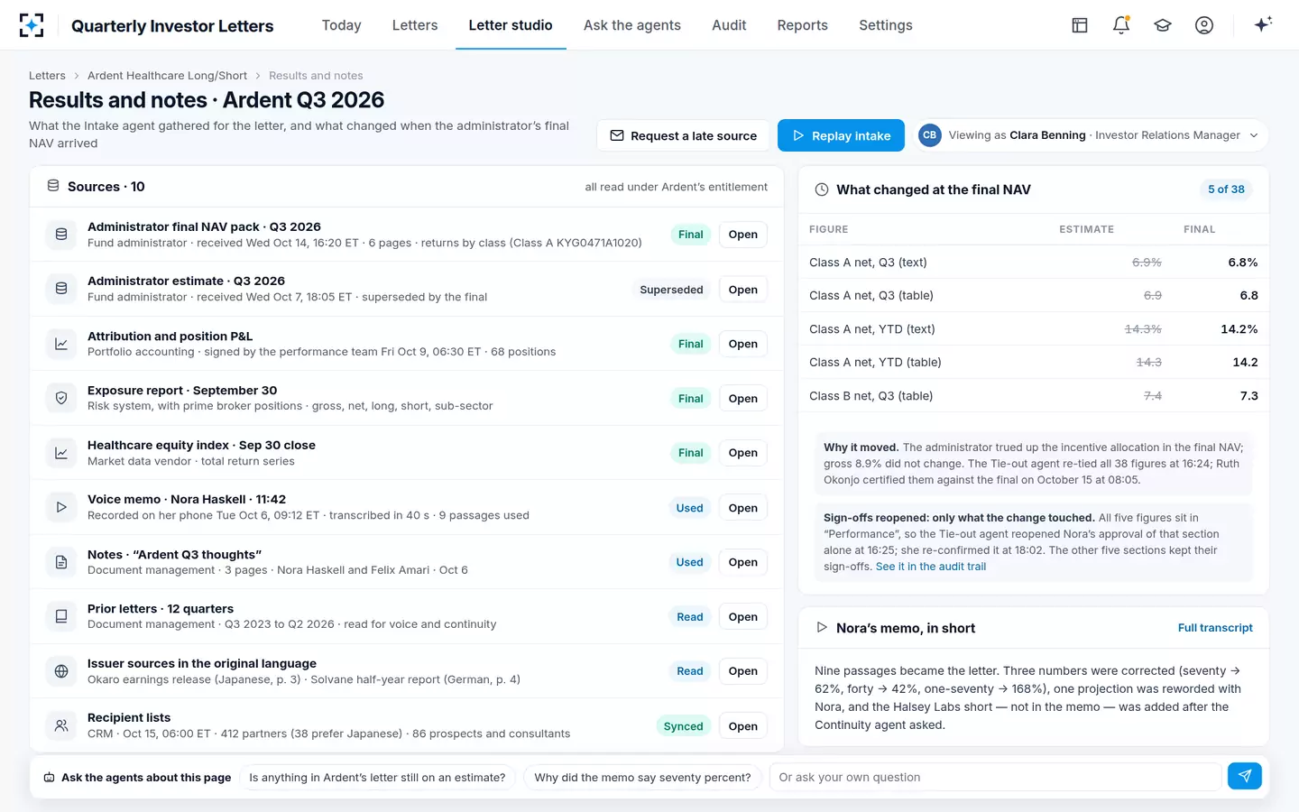The height and width of the screenshot is (812, 1299).
Task: Expand the Nora's memo, in short section
Action: tap(822, 628)
